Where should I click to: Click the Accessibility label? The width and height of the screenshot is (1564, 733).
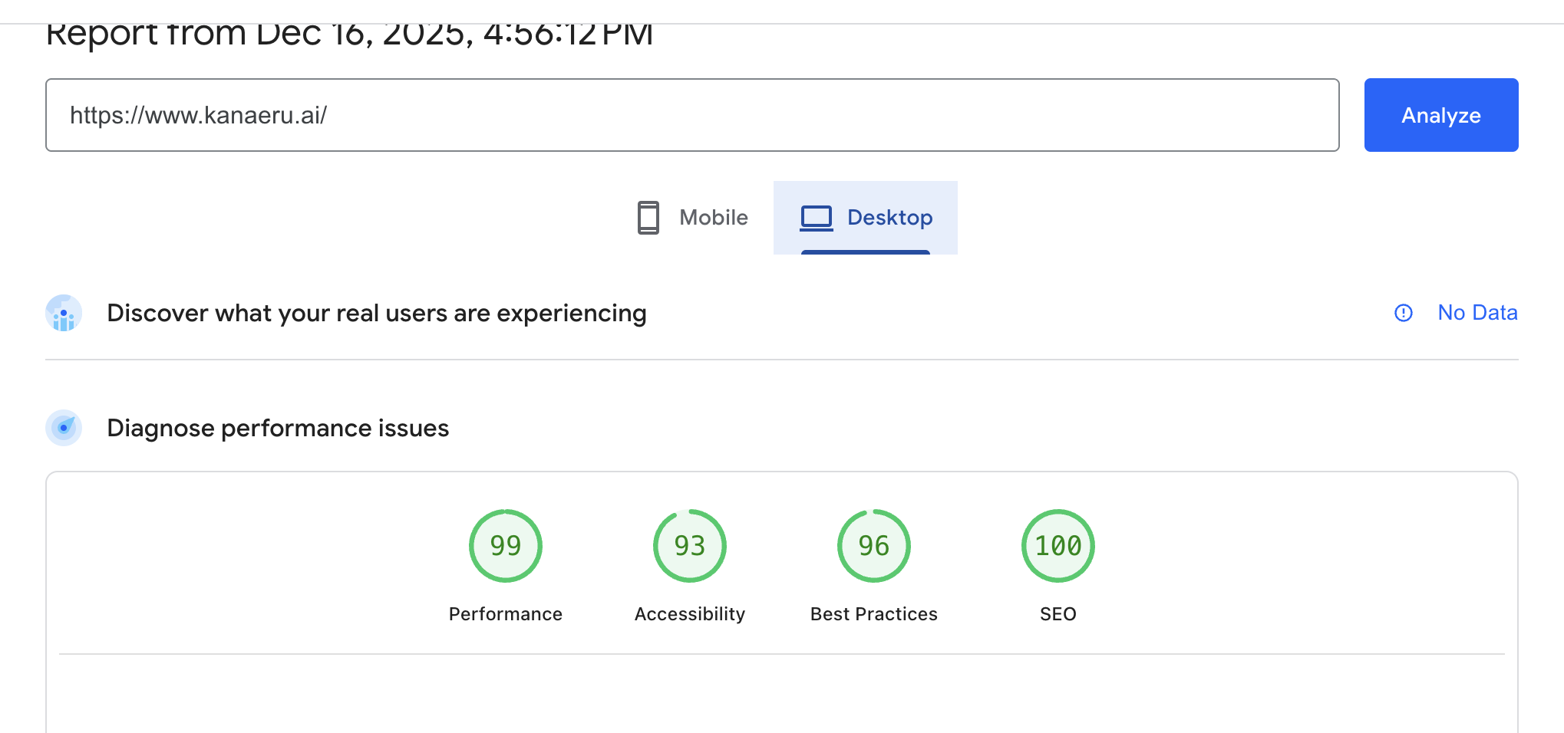689,613
